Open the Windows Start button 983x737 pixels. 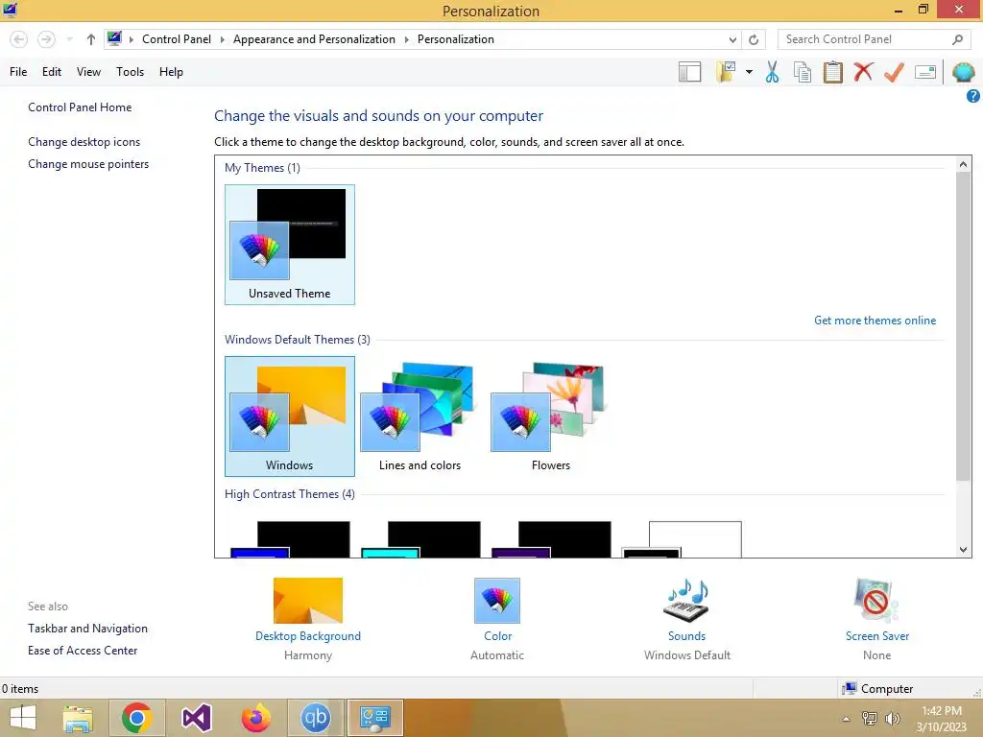point(23,718)
